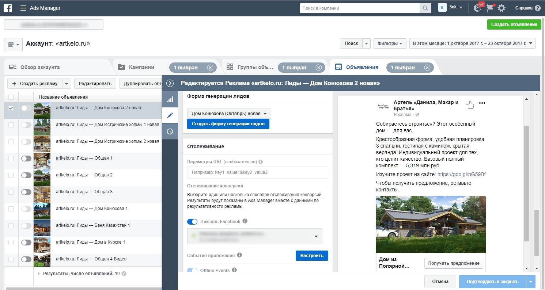The image size is (545, 290).
Task: Click the Настроить button
Action: (312, 256)
